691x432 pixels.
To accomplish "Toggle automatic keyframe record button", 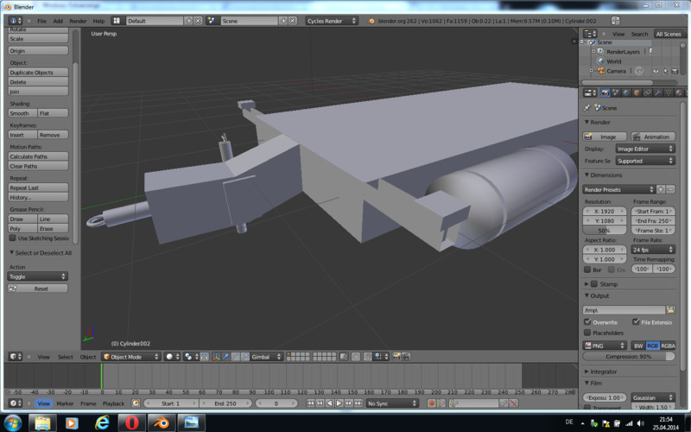I will point(431,403).
